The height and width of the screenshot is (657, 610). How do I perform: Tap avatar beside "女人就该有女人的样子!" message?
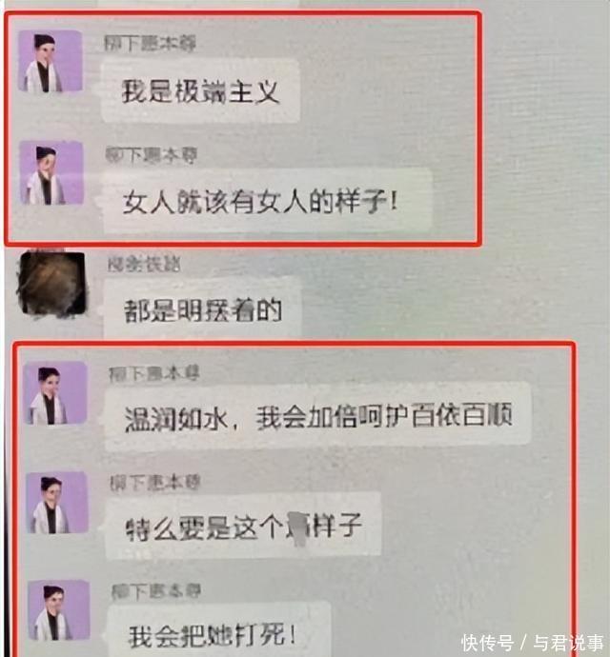(x=51, y=172)
